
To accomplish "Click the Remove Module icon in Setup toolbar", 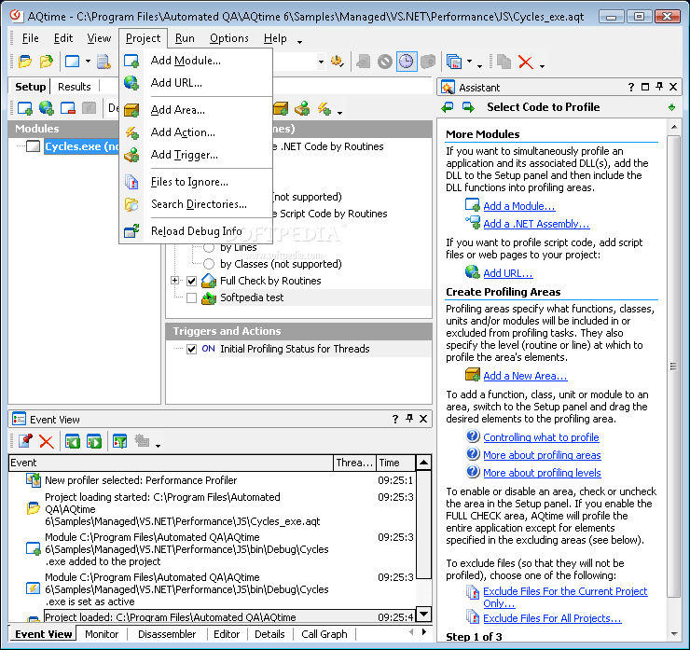I will tap(68, 108).
